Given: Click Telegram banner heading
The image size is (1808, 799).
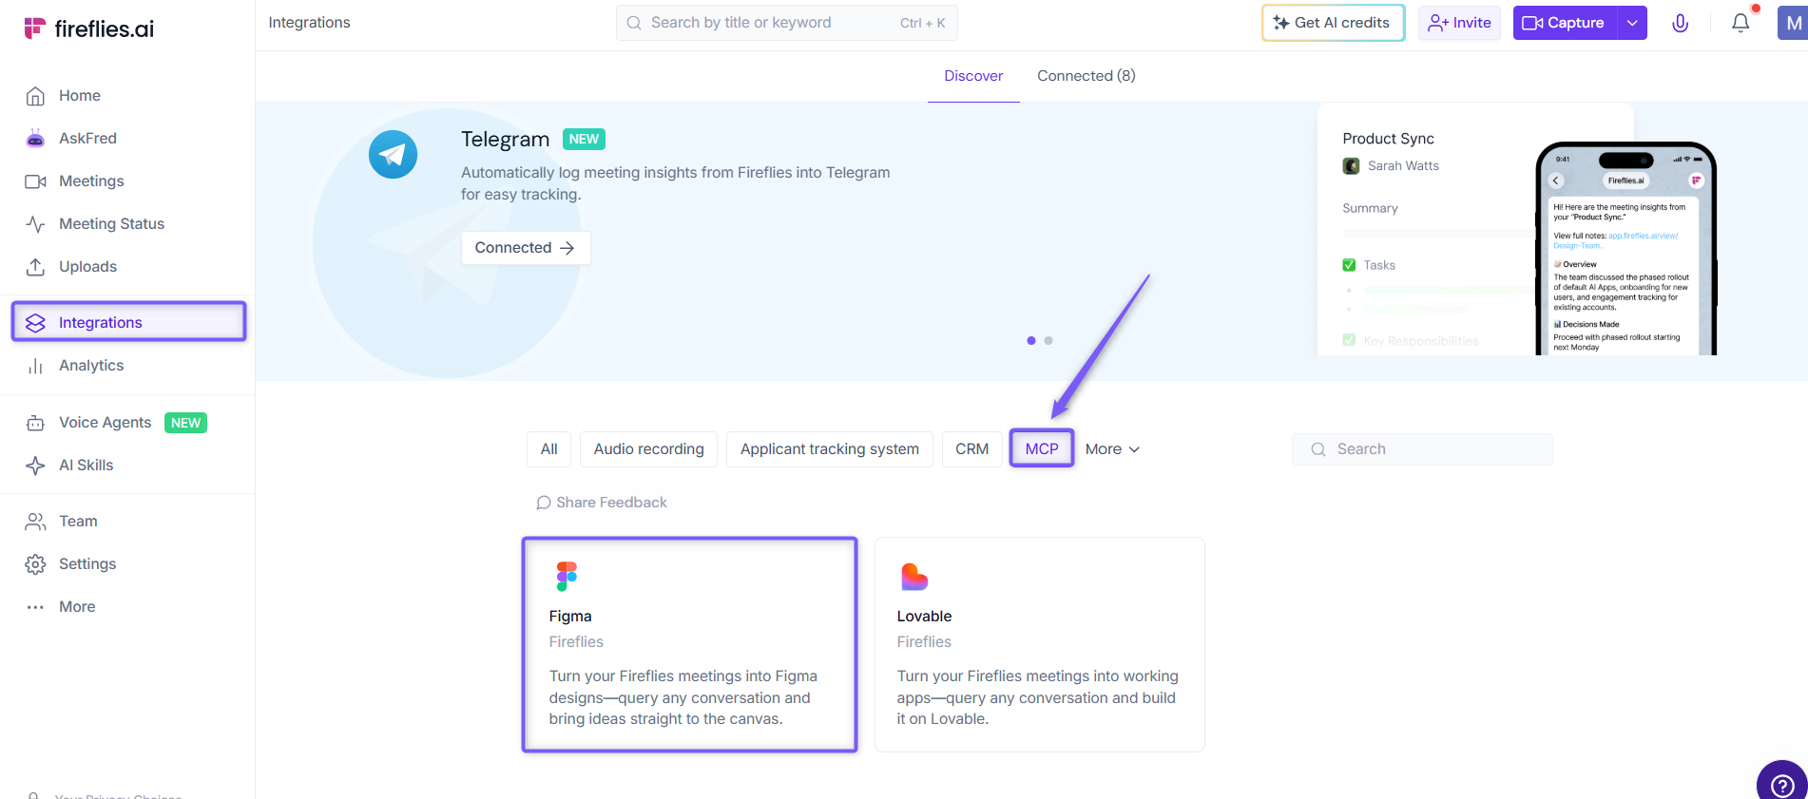Looking at the screenshot, I should [505, 140].
